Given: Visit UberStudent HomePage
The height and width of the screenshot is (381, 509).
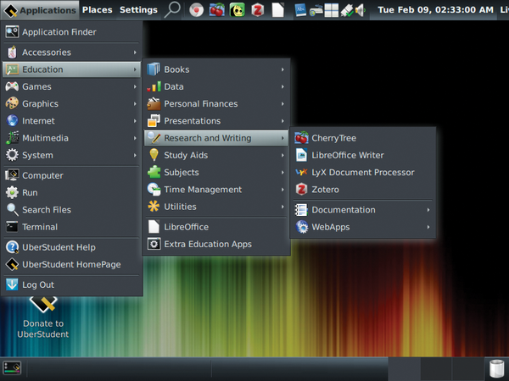Looking at the screenshot, I should click(x=71, y=264).
